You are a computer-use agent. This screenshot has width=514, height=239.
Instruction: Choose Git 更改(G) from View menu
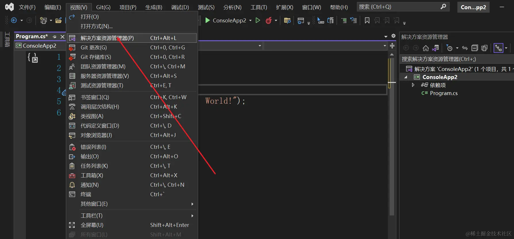(132, 47)
